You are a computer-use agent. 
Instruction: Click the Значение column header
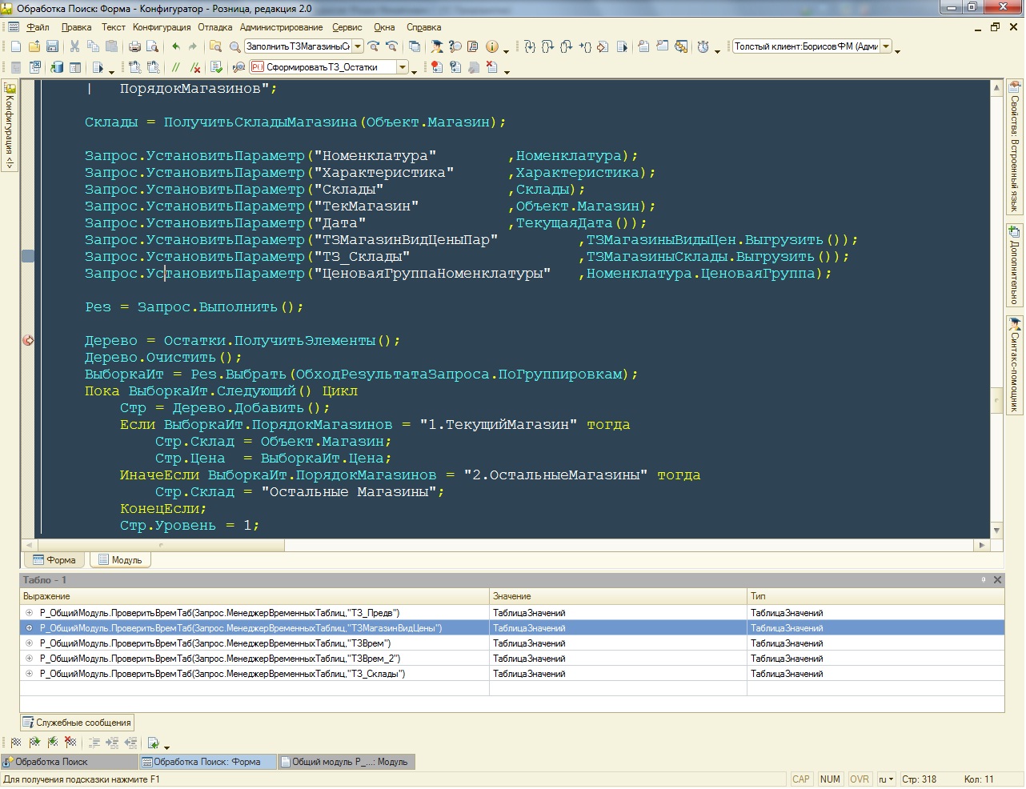(618, 596)
